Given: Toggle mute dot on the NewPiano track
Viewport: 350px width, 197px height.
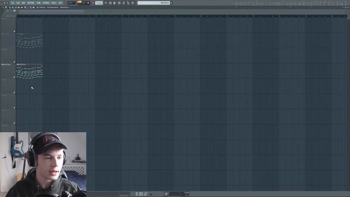Looking at the screenshot, I should coord(15,77).
